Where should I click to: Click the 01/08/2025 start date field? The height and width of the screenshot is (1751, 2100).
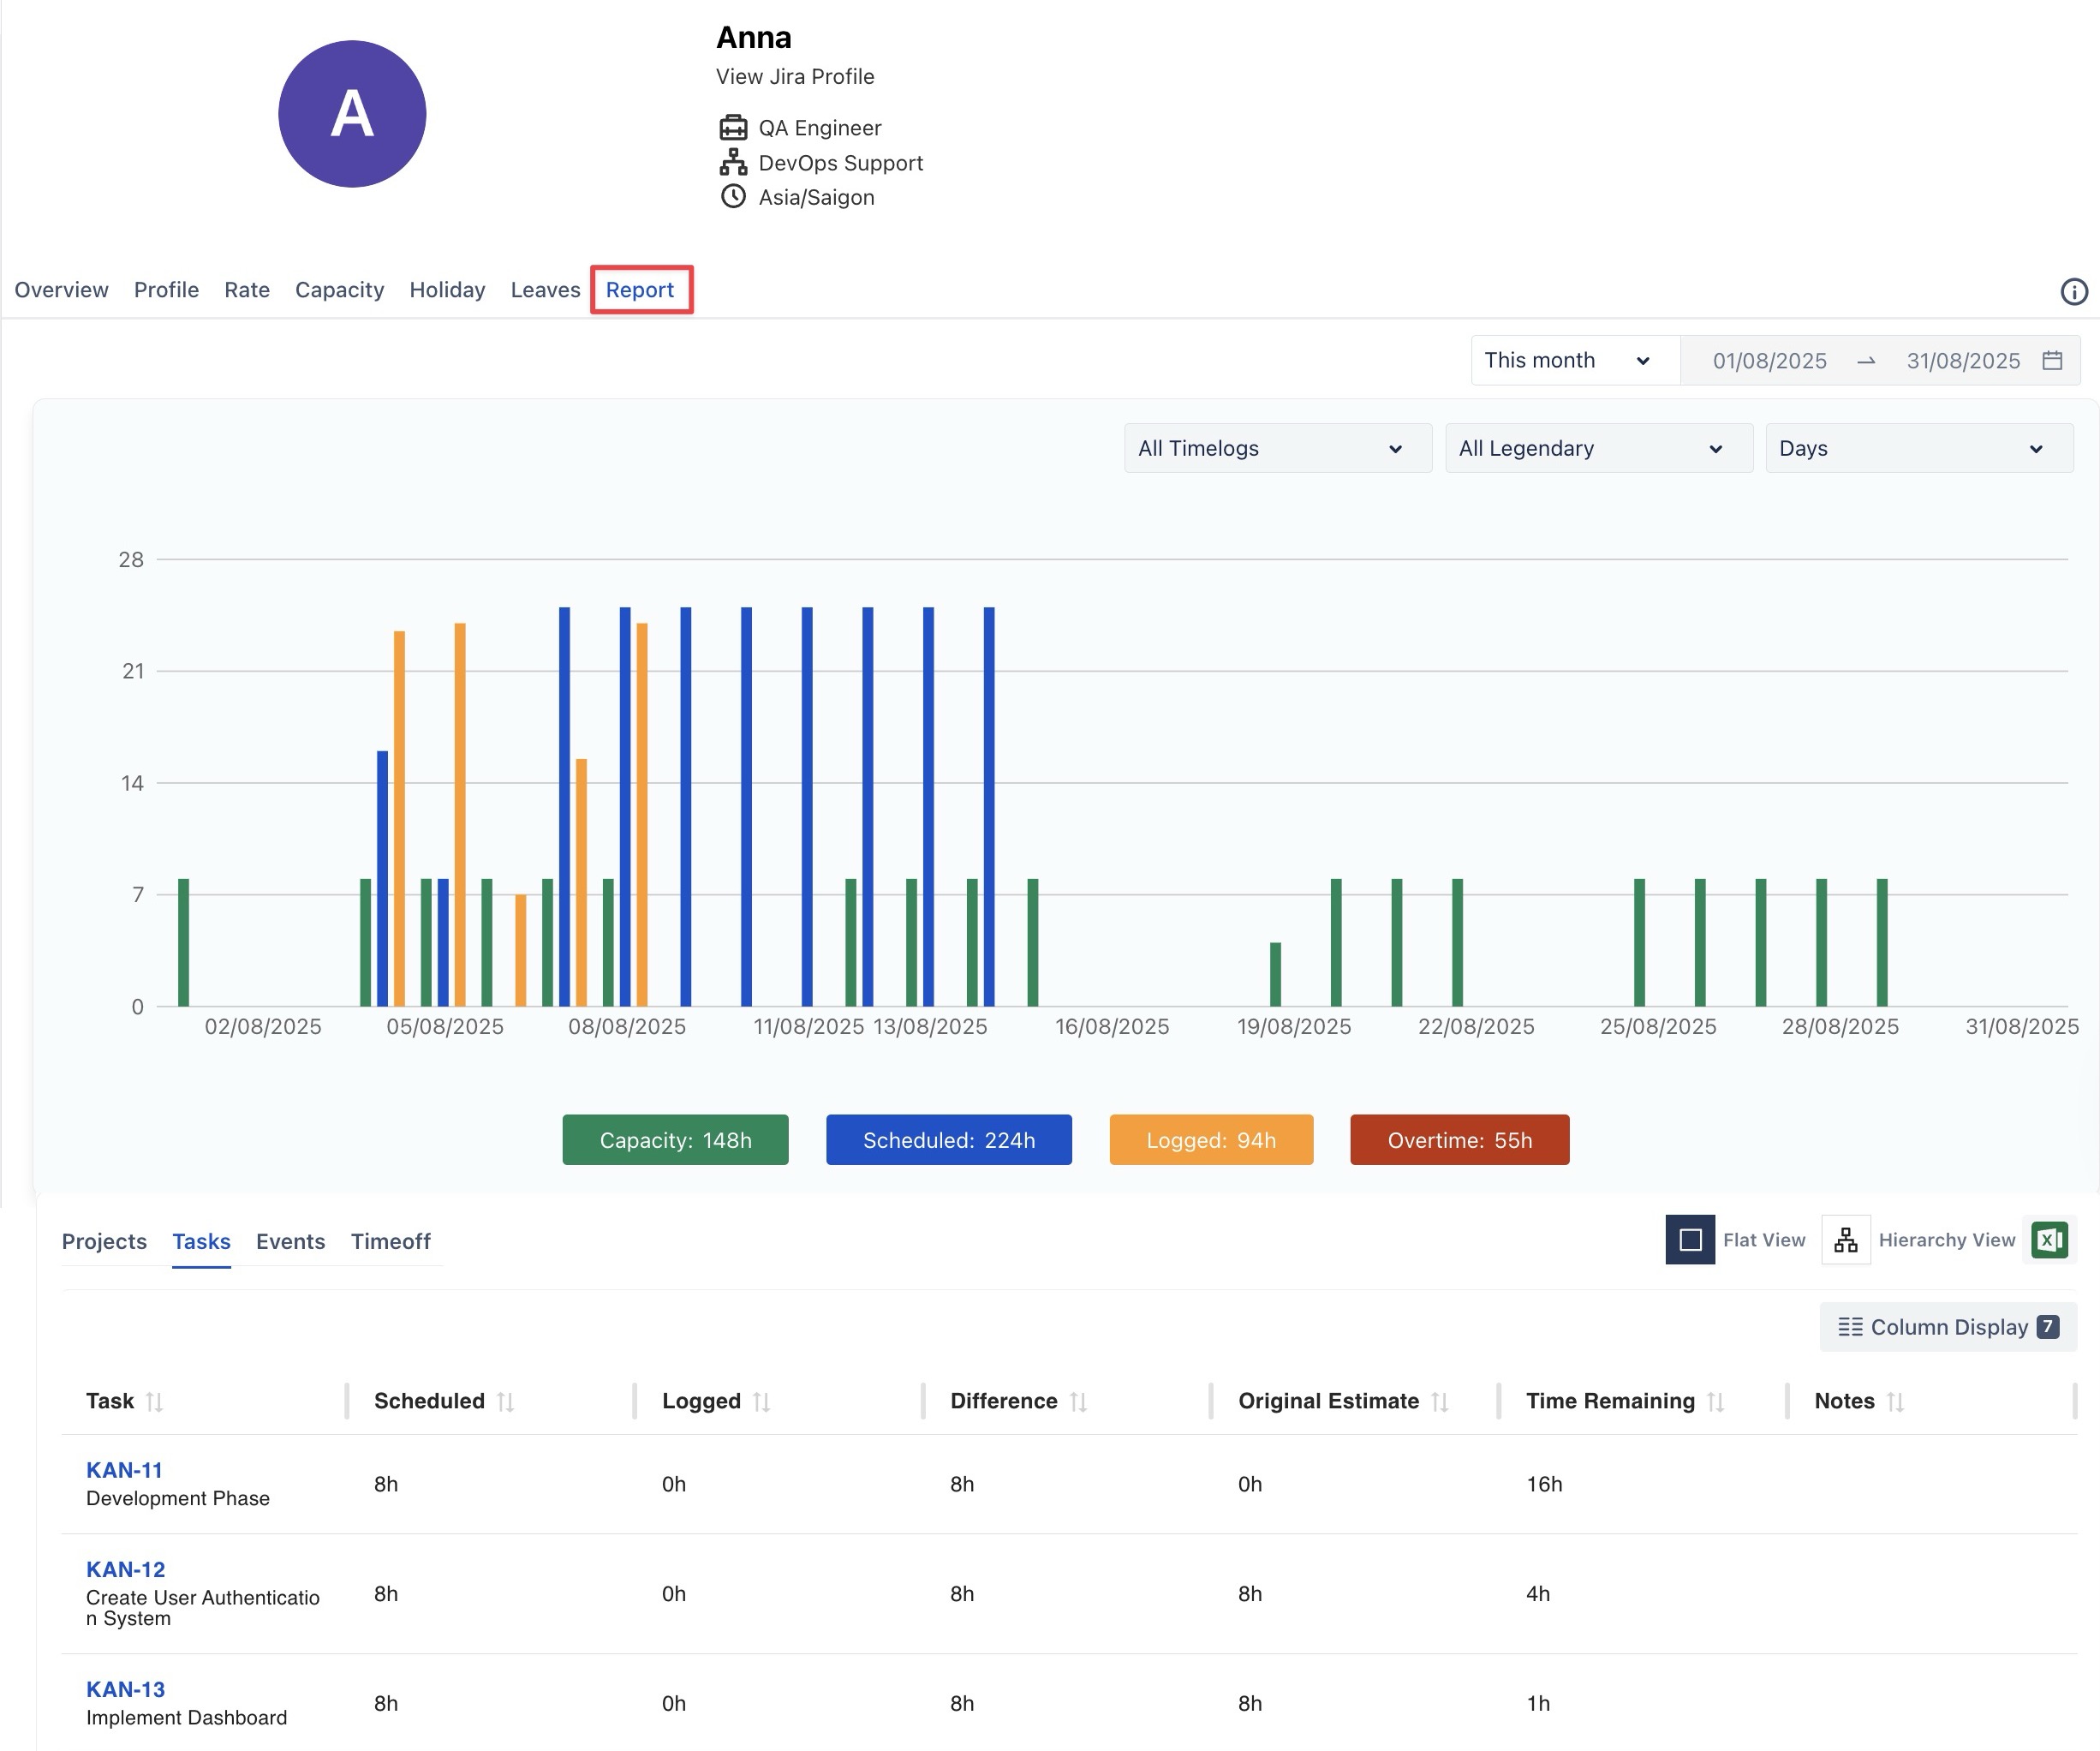tap(1769, 361)
